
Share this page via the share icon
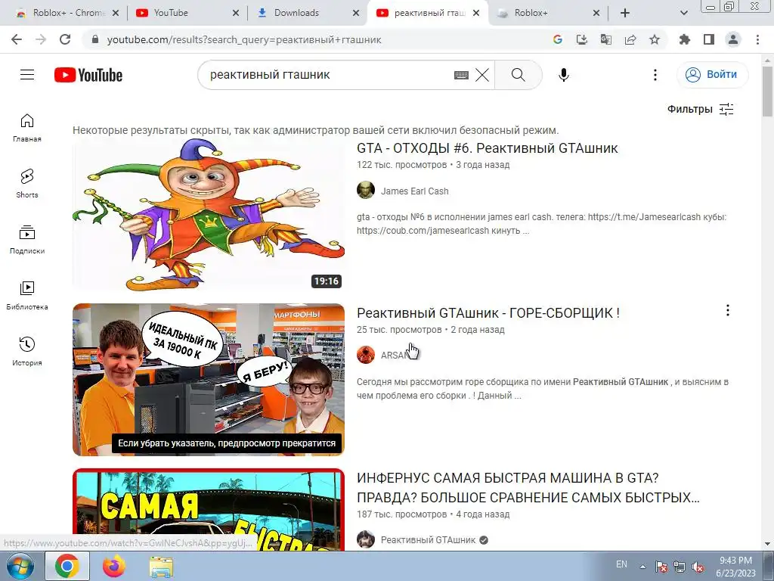point(630,39)
